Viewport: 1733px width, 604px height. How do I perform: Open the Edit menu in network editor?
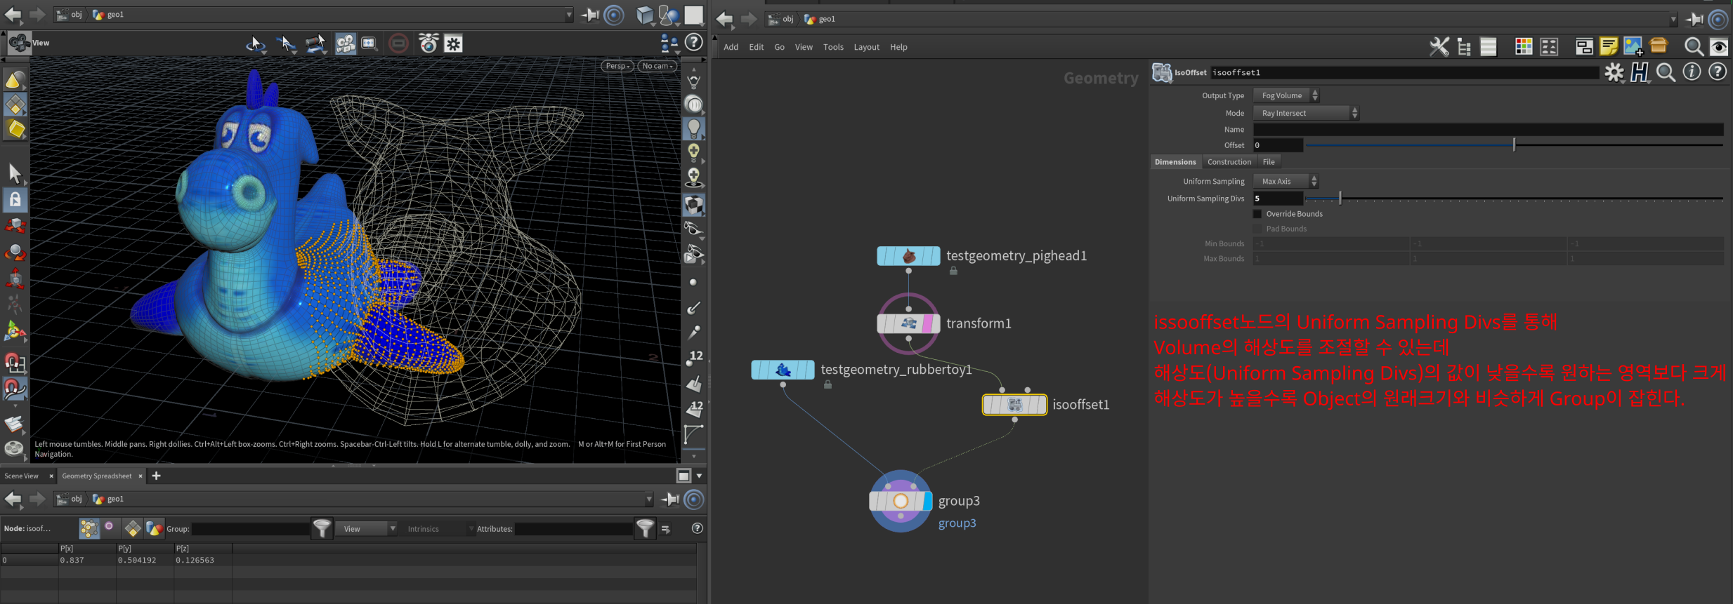[x=757, y=47]
